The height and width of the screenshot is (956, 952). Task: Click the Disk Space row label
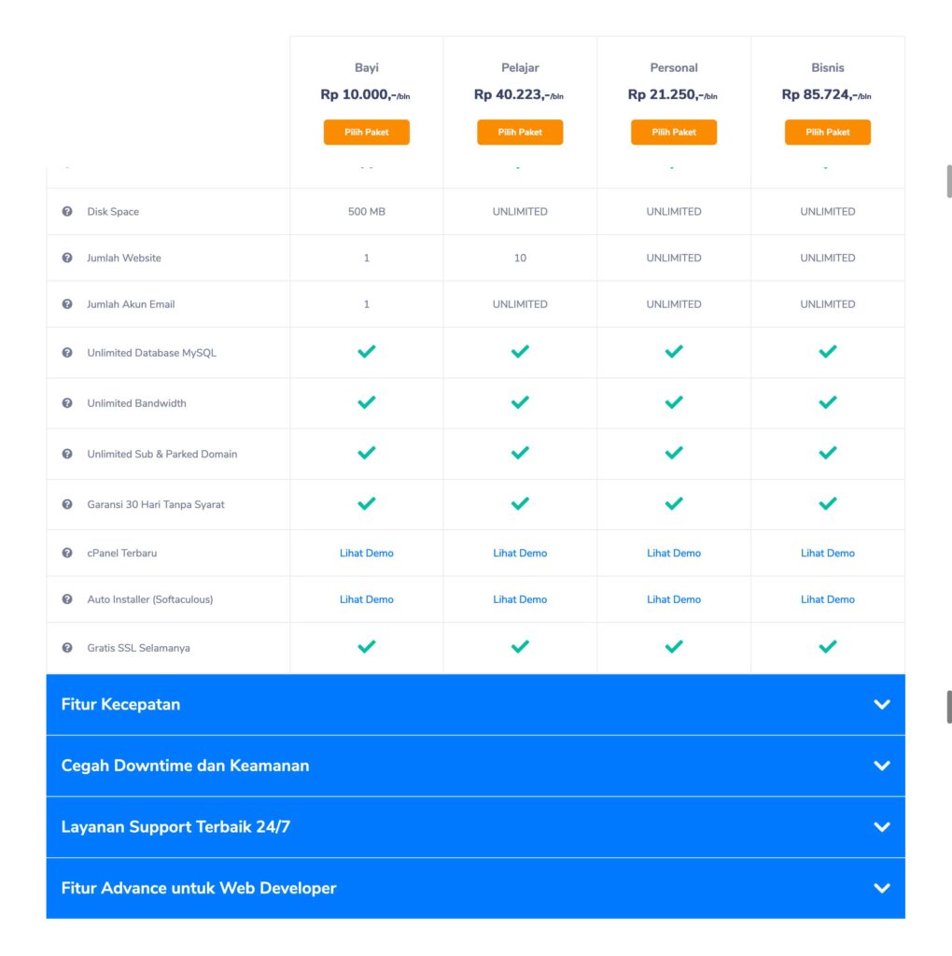click(x=113, y=212)
